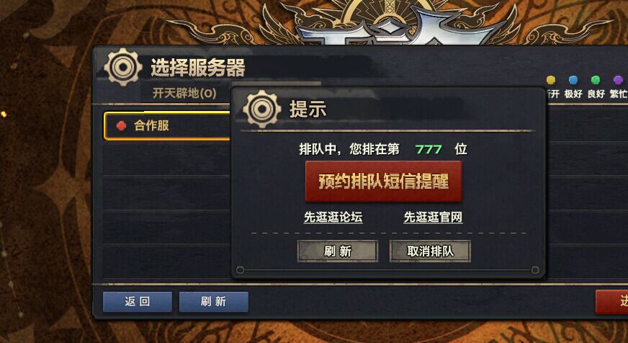Click the 预约排队短信提醒 red button
Image resolution: width=628 pixels, height=343 pixels.
[384, 181]
